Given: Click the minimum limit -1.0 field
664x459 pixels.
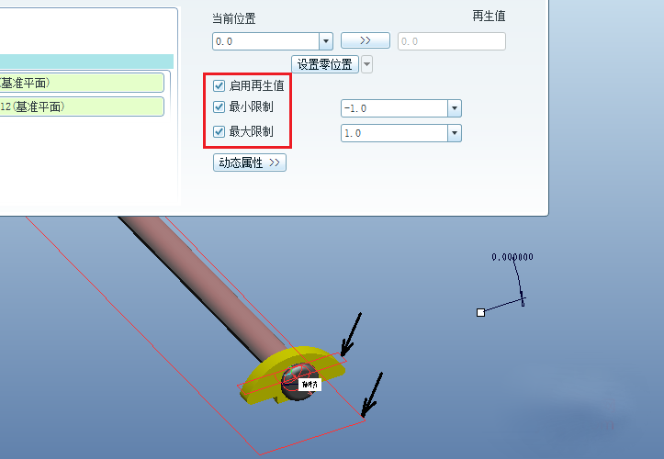Looking at the screenshot, I should (x=394, y=108).
